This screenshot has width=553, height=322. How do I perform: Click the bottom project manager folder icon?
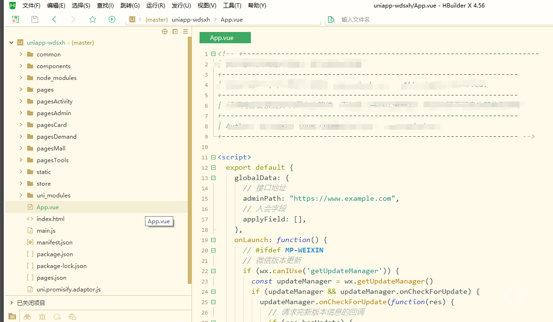12,316
